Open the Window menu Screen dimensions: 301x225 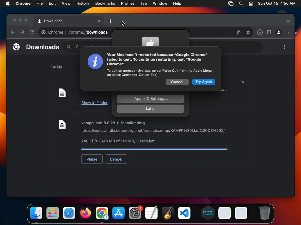coord(160,4)
